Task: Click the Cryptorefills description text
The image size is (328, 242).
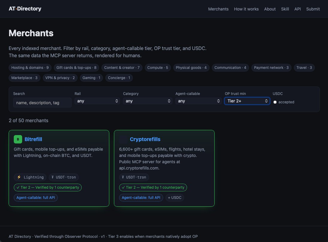Action: tap(162, 159)
